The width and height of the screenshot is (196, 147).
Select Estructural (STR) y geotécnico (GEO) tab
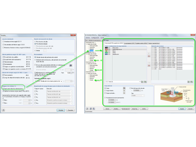pos(114,43)
